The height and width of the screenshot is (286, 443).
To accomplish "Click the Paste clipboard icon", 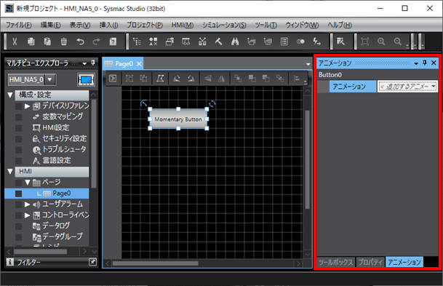I will [47, 41].
